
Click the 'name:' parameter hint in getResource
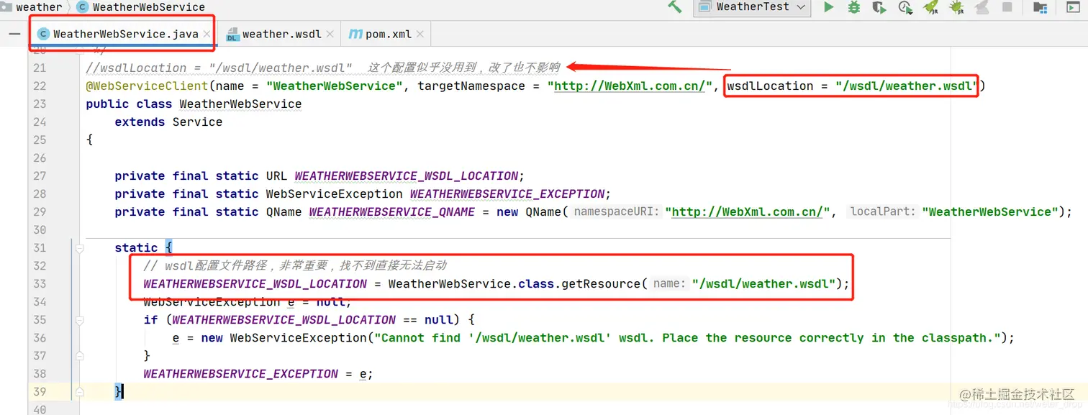point(669,283)
